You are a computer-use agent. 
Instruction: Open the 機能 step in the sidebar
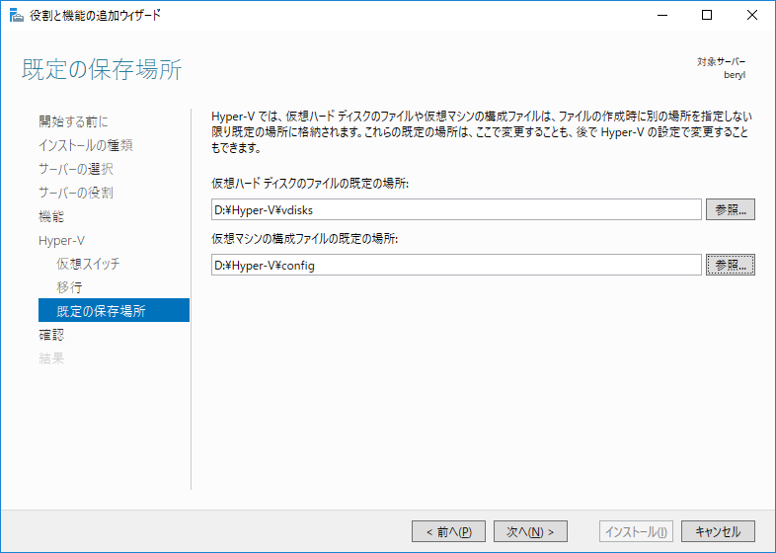click(51, 216)
